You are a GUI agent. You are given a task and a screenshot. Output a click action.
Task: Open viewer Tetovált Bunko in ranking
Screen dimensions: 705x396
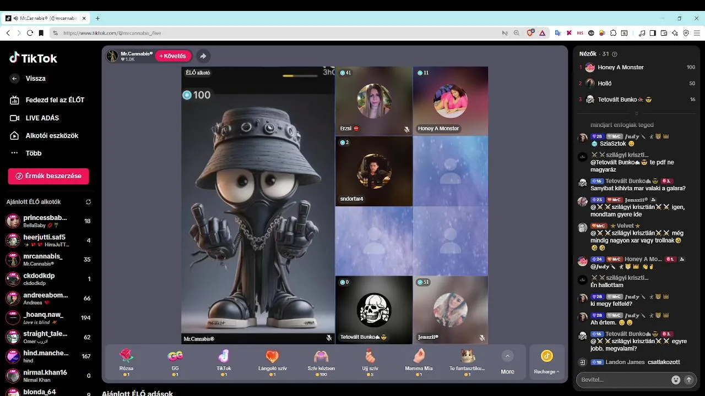637,100
